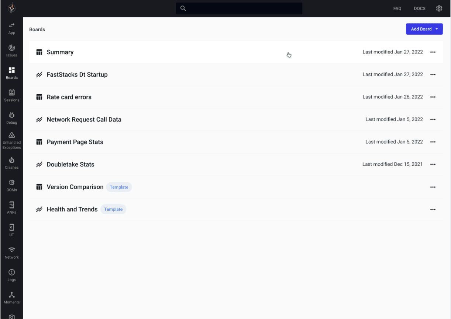Click Summary's Last modified Jan 27, 2022 text
The image size is (451, 319).
click(393, 52)
